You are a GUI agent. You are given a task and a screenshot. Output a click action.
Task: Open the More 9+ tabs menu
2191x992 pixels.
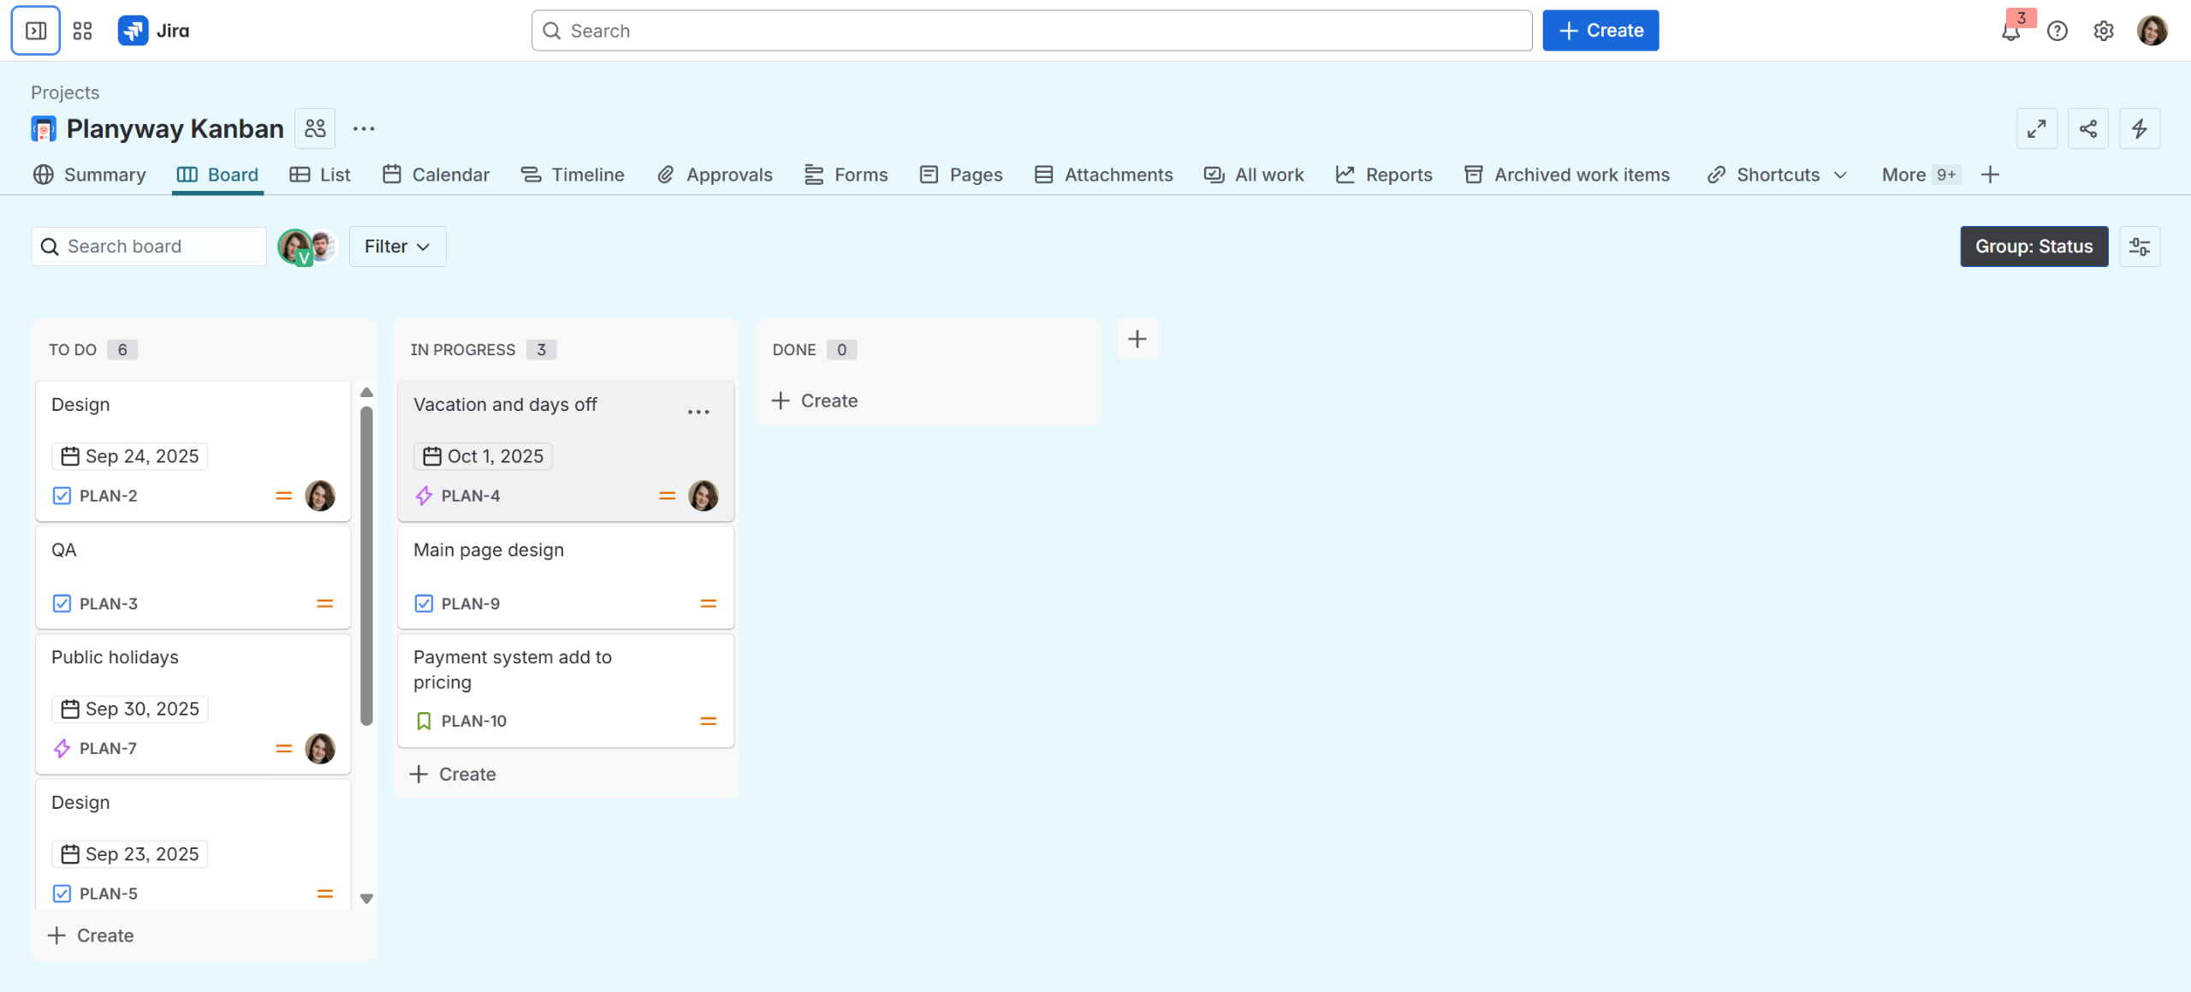point(1919,175)
